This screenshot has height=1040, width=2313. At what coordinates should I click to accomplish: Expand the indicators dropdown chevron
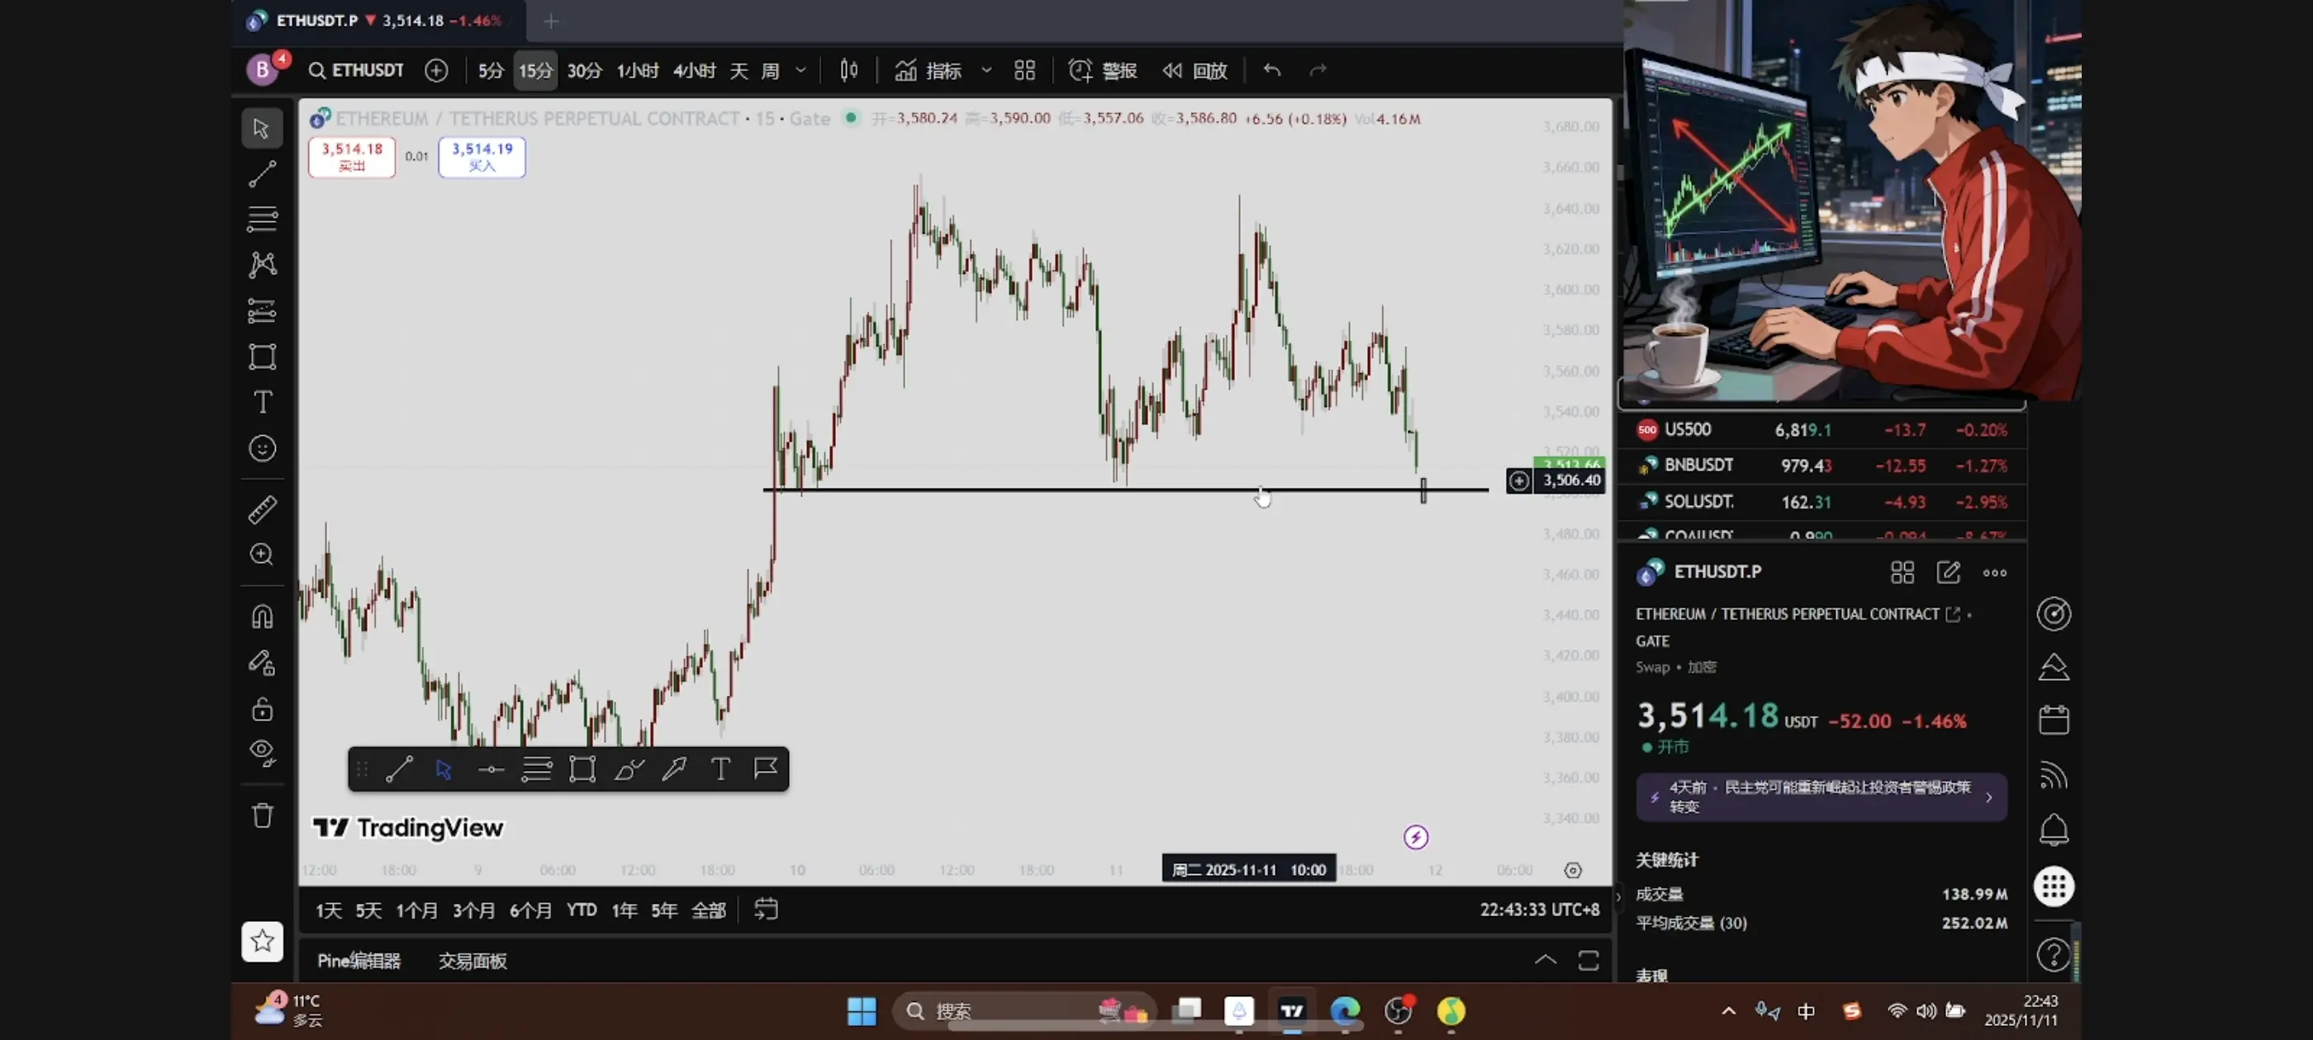coord(986,70)
